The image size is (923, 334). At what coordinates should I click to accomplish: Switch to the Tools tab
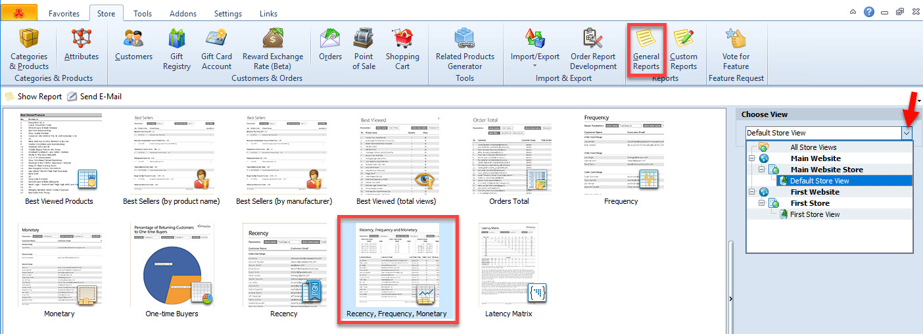click(x=143, y=13)
